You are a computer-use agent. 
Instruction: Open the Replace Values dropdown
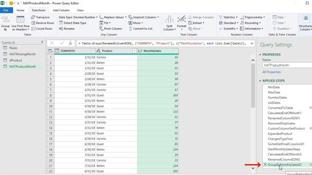pyautogui.click(x=113, y=17)
